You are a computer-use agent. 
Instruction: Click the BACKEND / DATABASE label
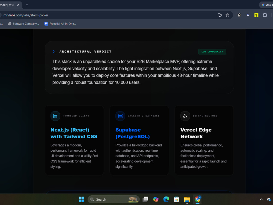[x=144, y=116]
